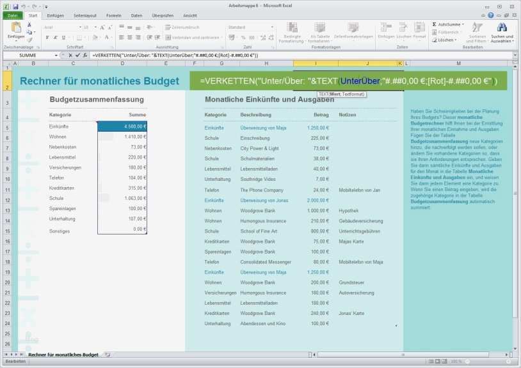Switch to Page Layout view icon in status bar
This screenshot has width=521, height=368.
(438, 362)
